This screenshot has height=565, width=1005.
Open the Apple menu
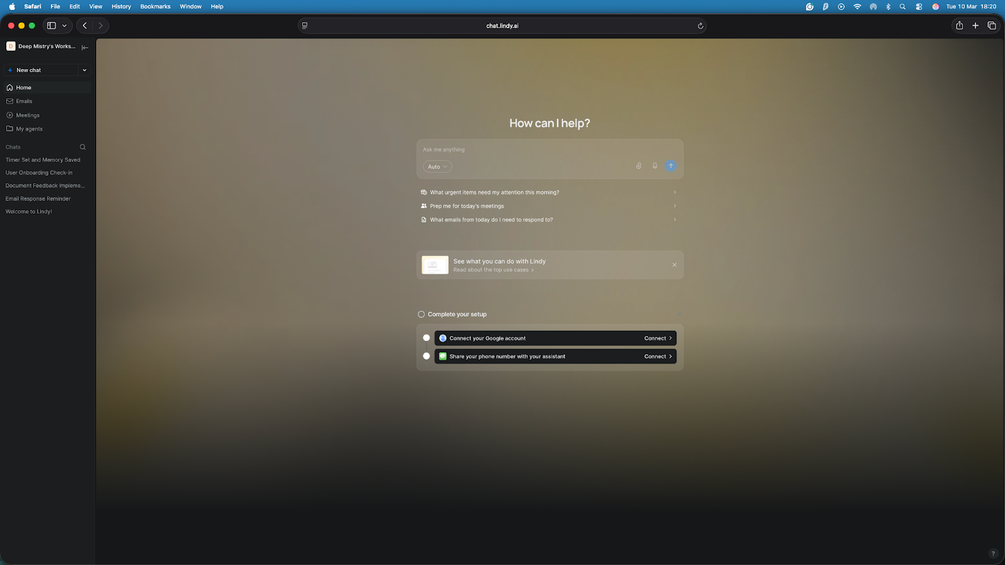pos(11,6)
